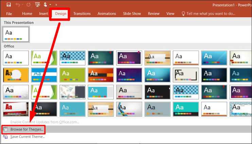
Task: Select the blue and white striped Banded theme
Action: click(44, 75)
